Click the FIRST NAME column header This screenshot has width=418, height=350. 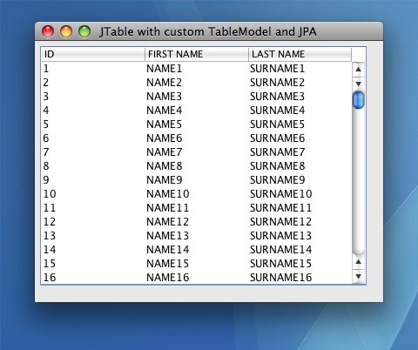click(x=197, y=54)
